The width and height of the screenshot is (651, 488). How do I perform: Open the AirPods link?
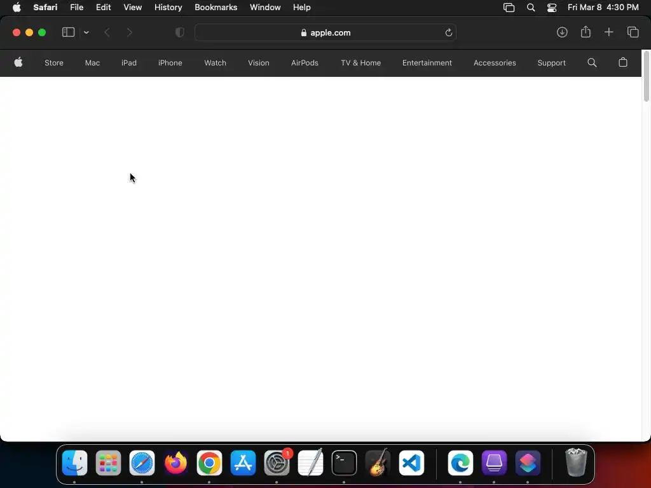(305, 63)
